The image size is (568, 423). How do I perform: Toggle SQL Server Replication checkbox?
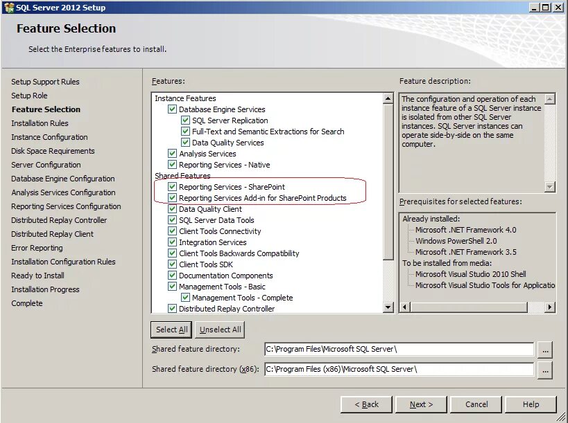coord(185,120)
